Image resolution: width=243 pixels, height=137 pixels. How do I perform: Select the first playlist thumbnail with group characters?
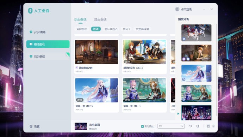coord(197,33)
